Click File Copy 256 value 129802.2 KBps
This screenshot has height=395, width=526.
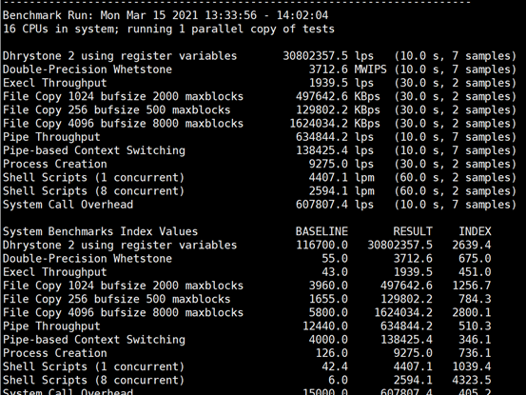coord(338,109)
